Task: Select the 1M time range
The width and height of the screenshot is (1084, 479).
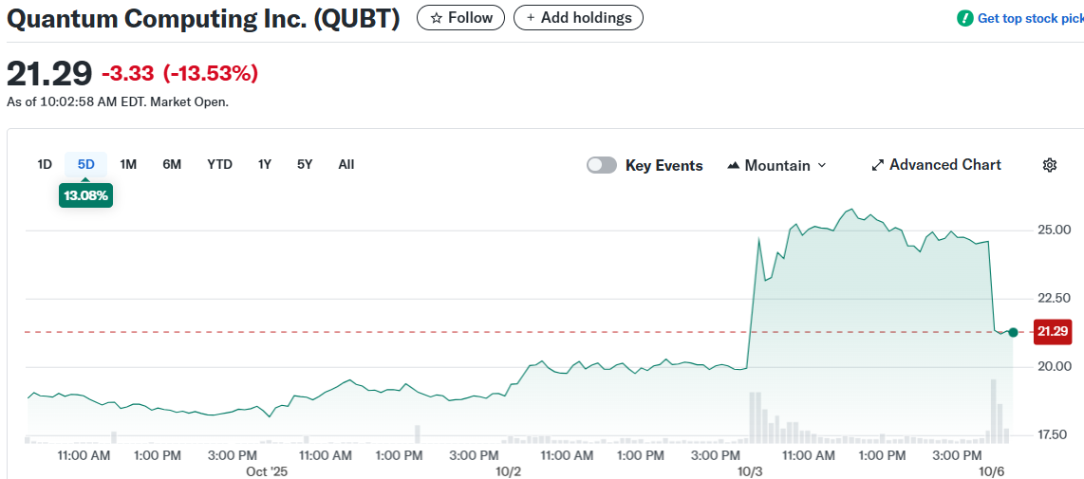Action: click(128, 164)
